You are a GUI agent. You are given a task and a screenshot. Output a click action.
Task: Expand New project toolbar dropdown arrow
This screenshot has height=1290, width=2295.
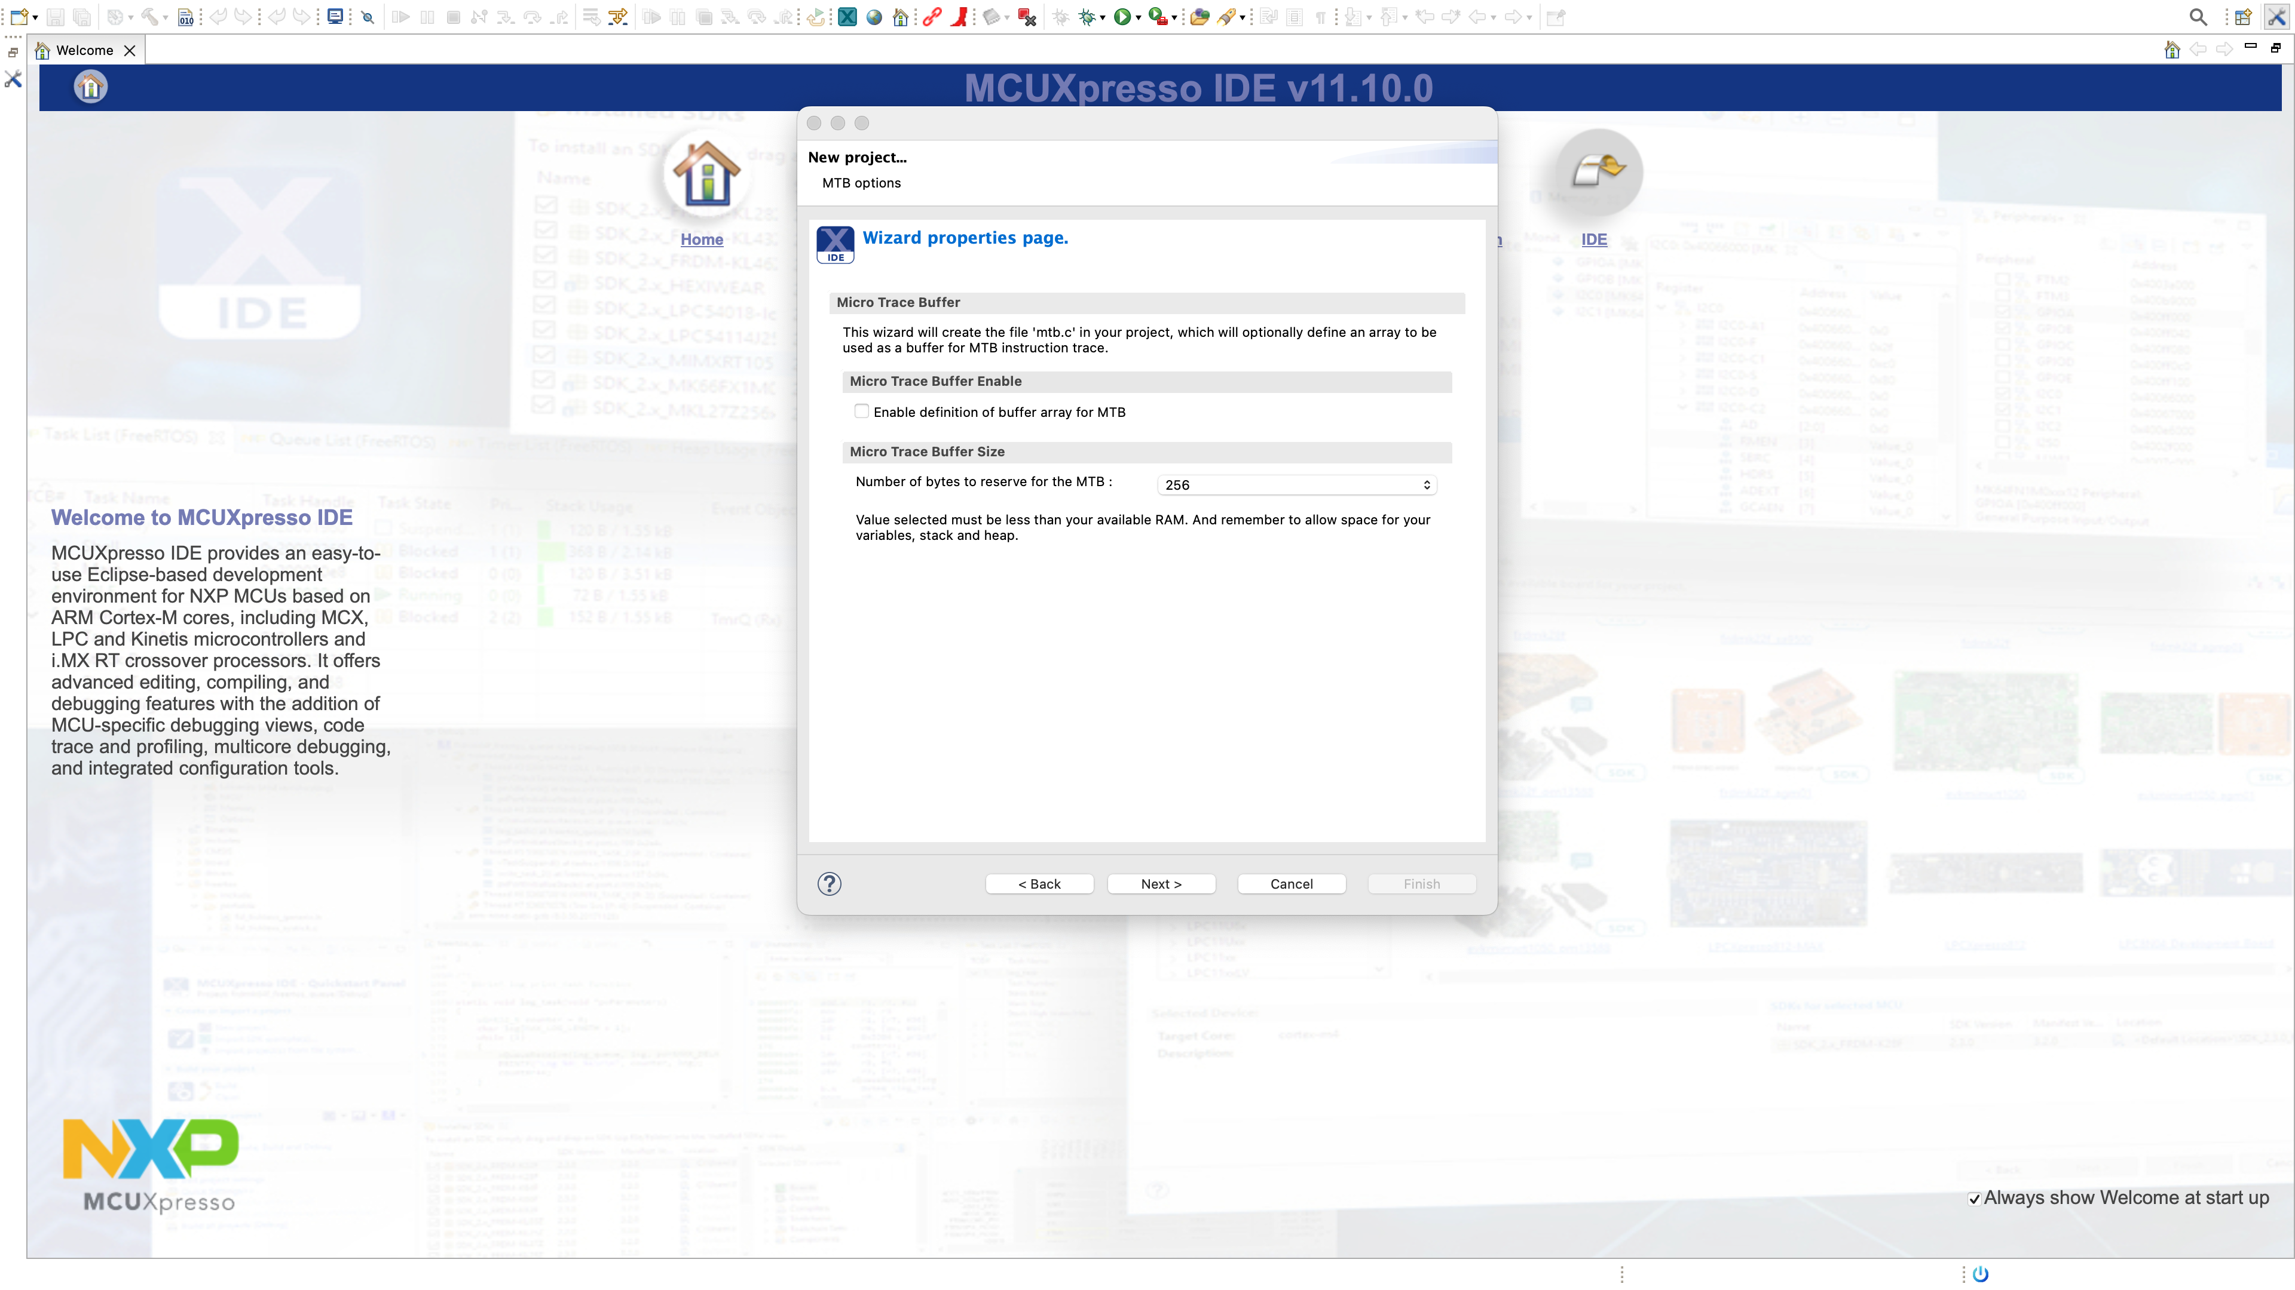(35, 18)
